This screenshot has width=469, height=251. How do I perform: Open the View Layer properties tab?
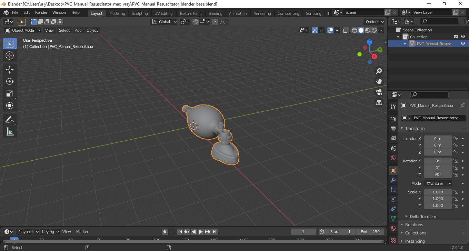(393, 138)
